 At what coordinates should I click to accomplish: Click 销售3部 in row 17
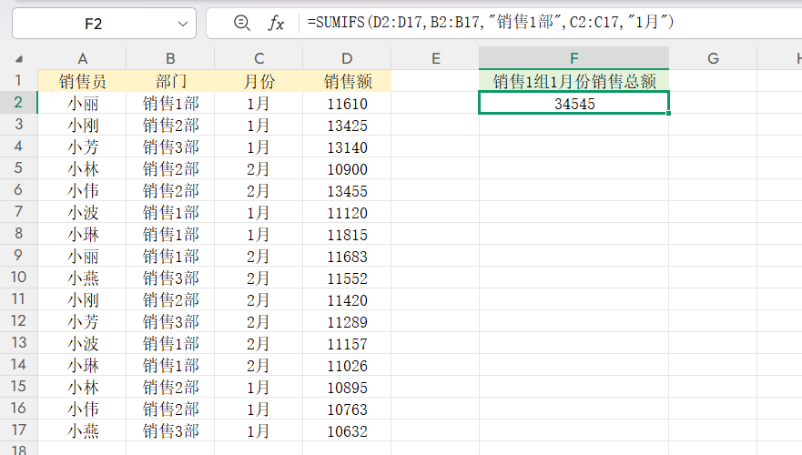coord(170,431)
